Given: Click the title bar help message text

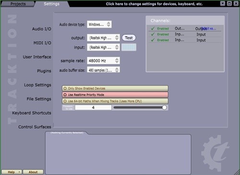Looking at the screenshot, I should [x=154, y=4].
